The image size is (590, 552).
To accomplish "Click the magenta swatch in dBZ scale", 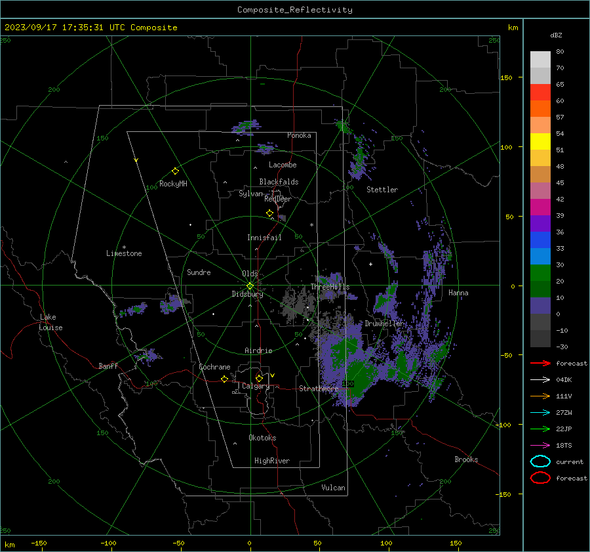I will (540, 207).
